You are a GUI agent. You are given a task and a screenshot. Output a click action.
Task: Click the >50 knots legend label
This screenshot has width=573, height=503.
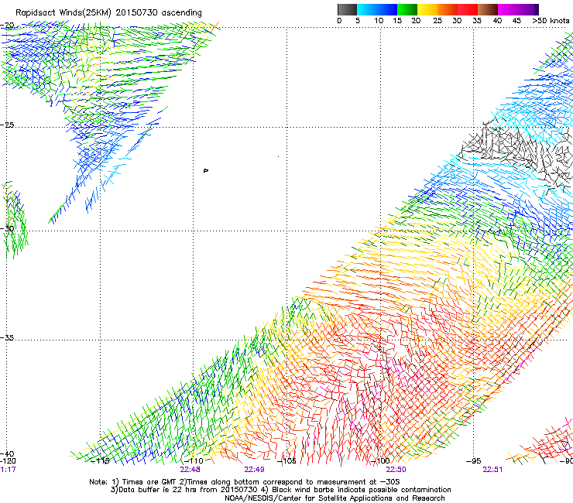[x=551, y=21]
